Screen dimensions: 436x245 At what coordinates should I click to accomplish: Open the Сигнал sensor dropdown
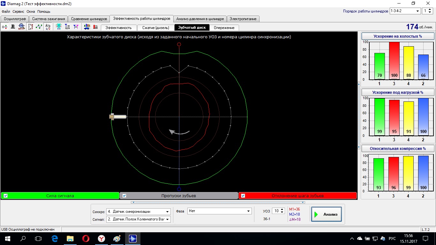(x=139, y=219)
